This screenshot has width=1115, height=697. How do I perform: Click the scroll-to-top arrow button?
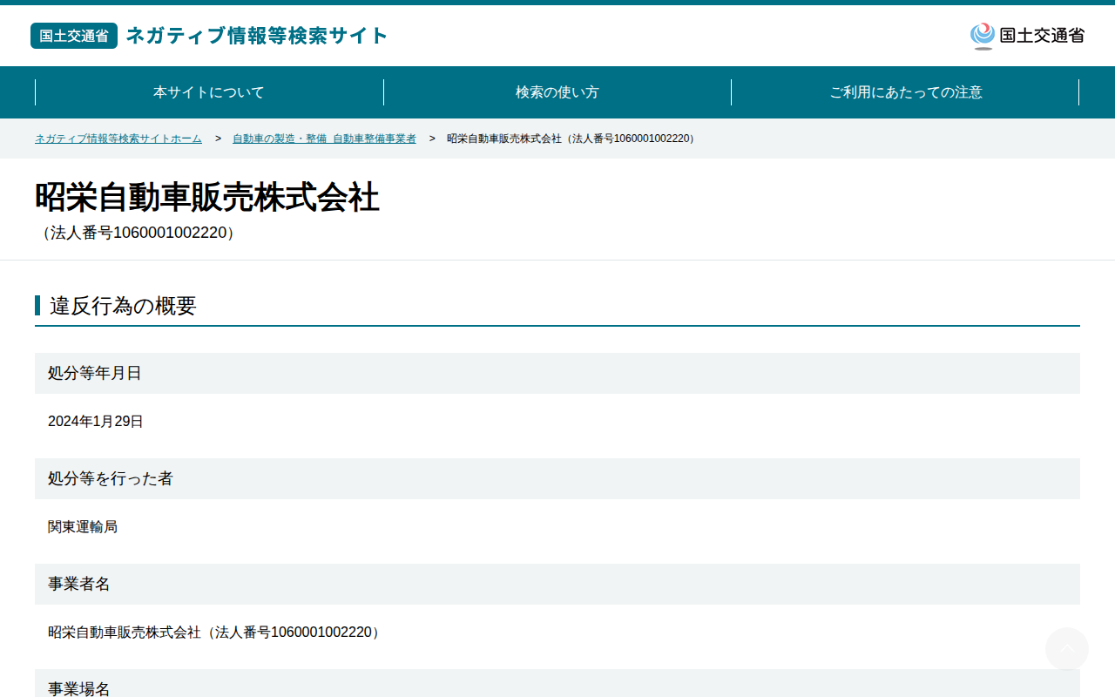(1067, 649)
